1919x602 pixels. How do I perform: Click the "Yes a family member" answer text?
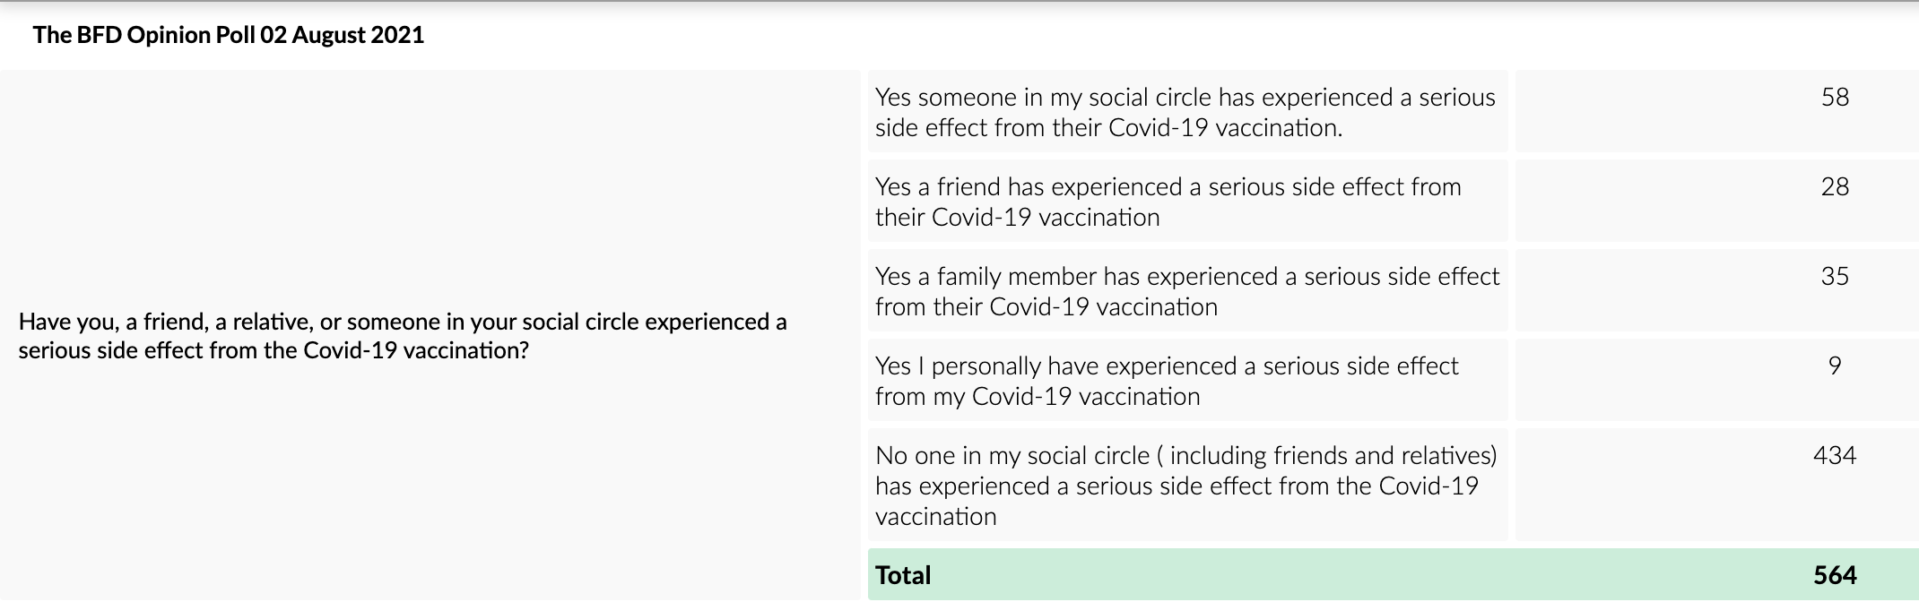click(x=1186, y=291)
